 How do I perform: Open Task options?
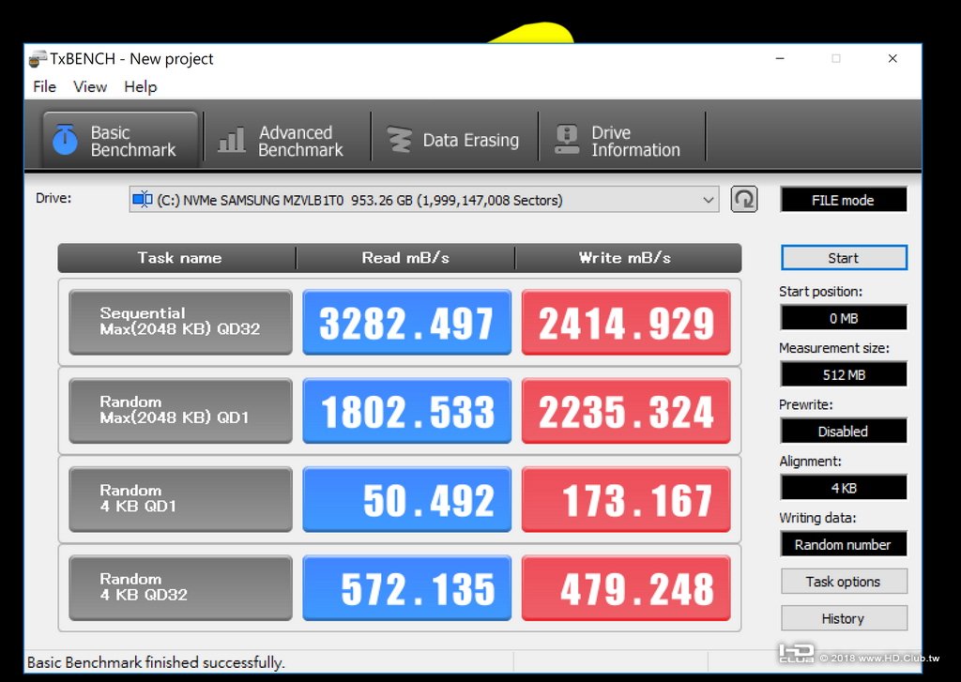click(x=844, y=582)
